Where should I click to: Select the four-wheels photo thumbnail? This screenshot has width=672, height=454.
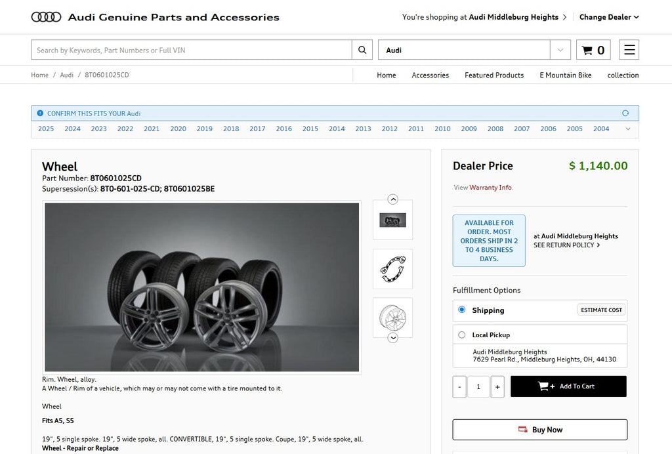pos(392,220)
